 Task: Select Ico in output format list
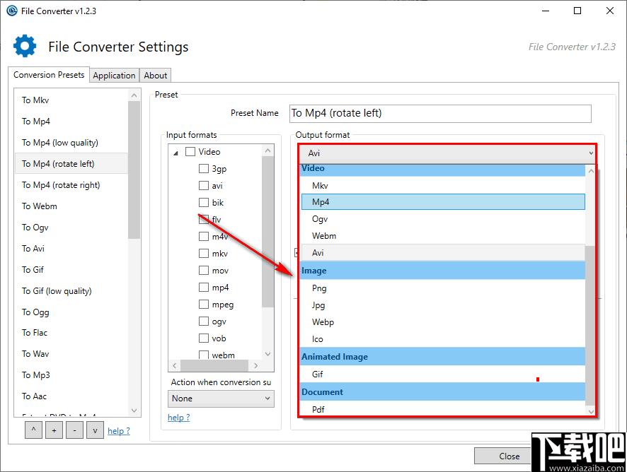pyautogui.click(x=443, y=339)
